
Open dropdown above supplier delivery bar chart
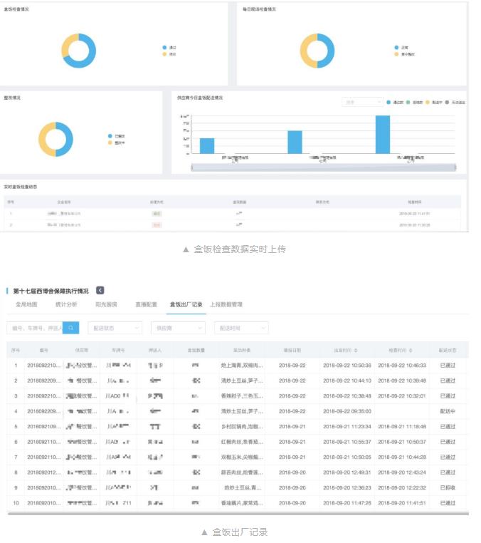[x=362, y=103]
